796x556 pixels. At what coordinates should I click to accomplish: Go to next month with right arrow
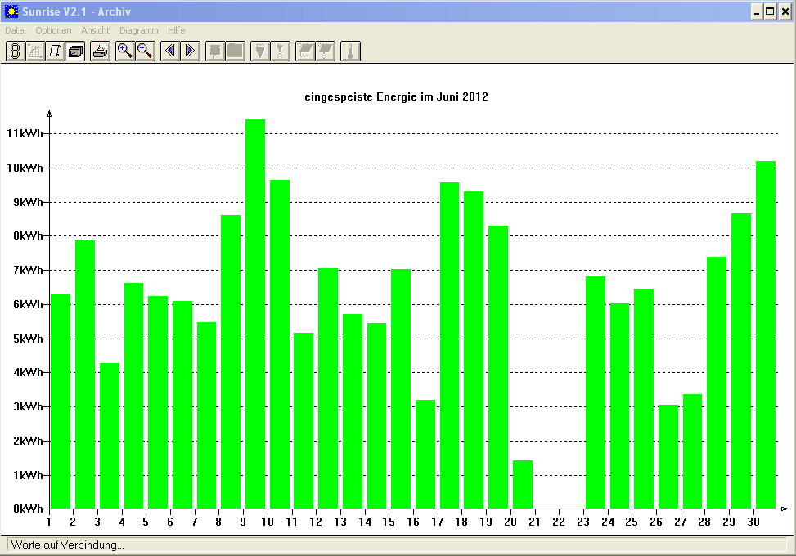click(191, 51)
